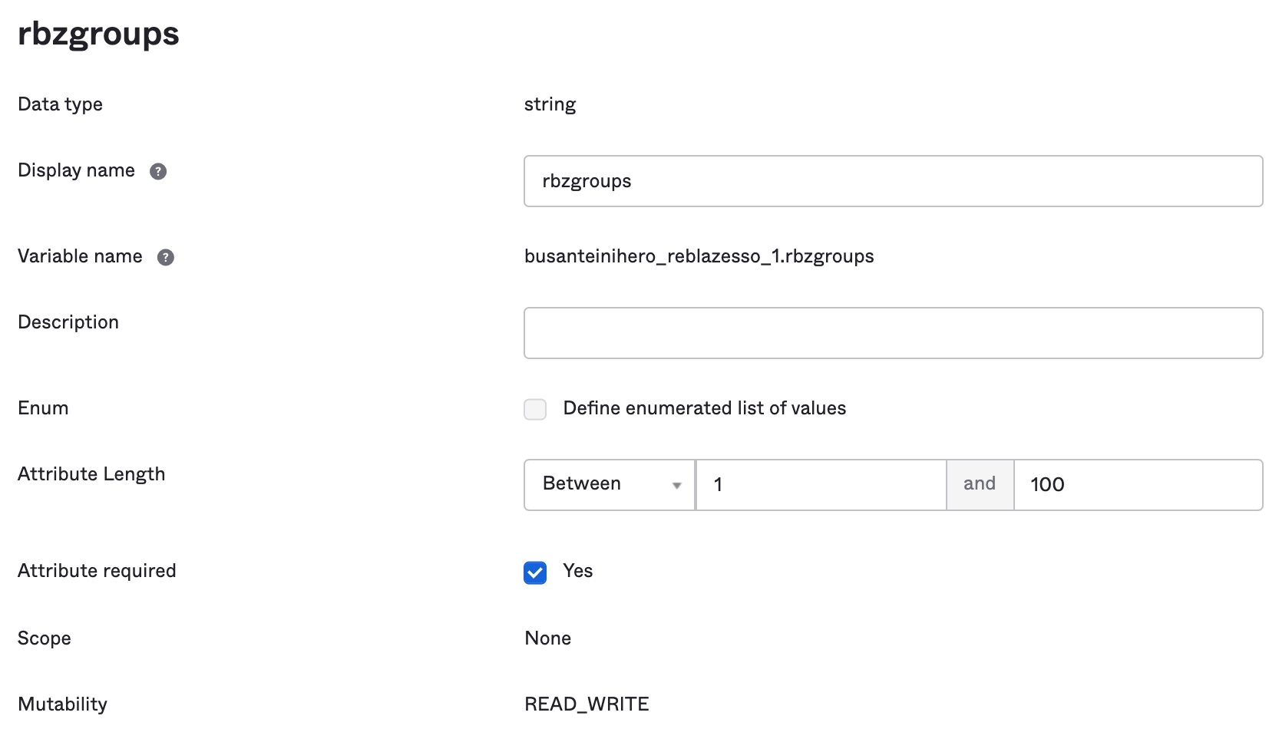This screenshot has width=1279, height=752.
Task: Click the Yes label beside Attribute required
Action: pos(577,571)
